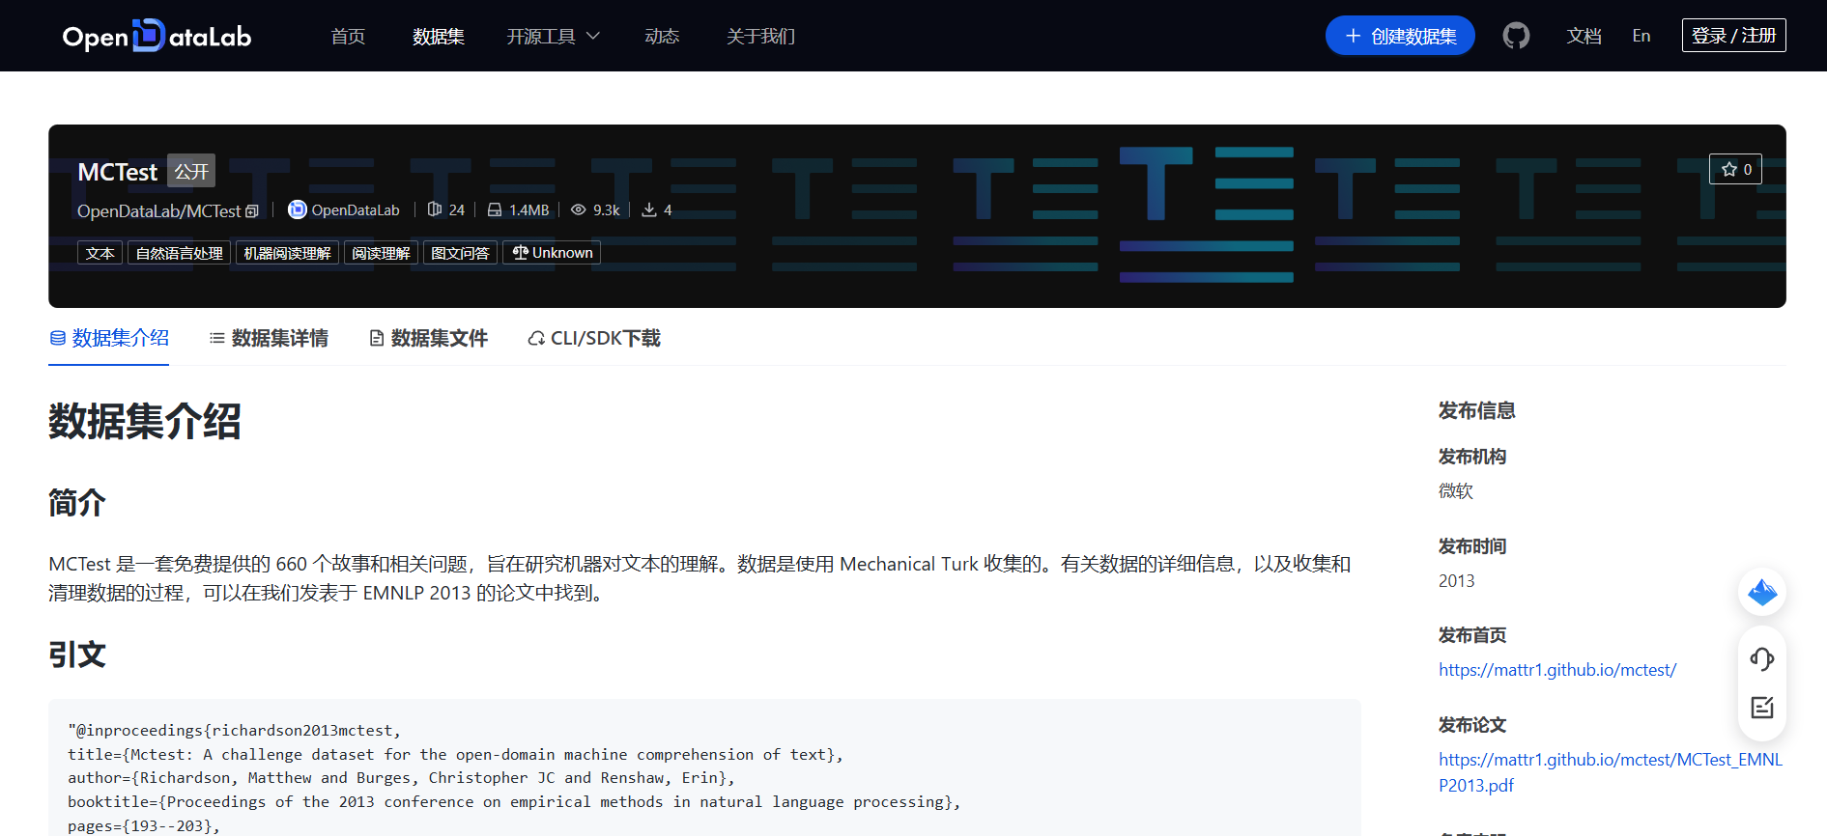Click the 文本 tag
This screenshot has width=1827, height=836.
(x=100, y=253)
